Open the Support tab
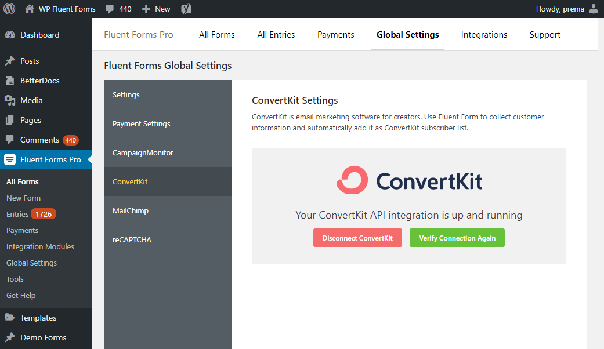 [545, 35]
